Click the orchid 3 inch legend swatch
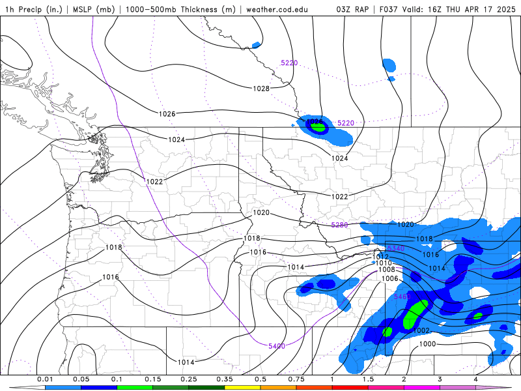This screenshot has width=521, height=391. pos(458,388)
